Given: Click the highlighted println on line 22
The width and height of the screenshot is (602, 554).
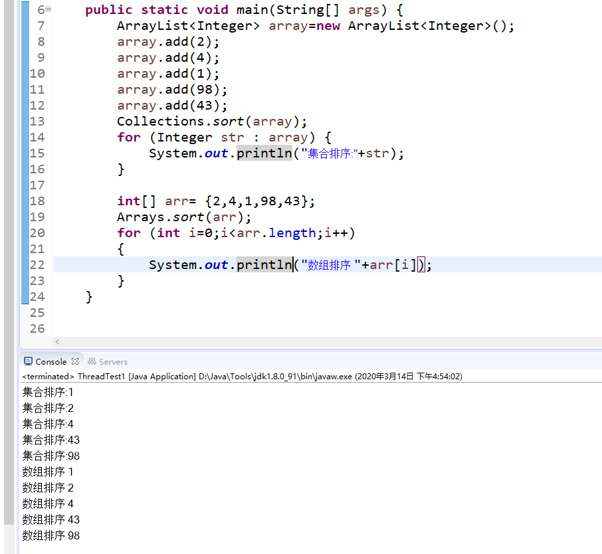Looking at the screenshot, I should click(x=264, y=265).
